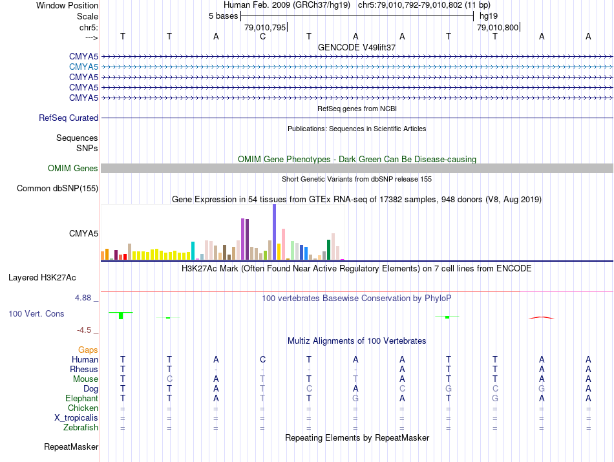The image size is (614, 462).
Task: Open Multiz Alignments of 100 Vertebrates title
Action: 357,341
